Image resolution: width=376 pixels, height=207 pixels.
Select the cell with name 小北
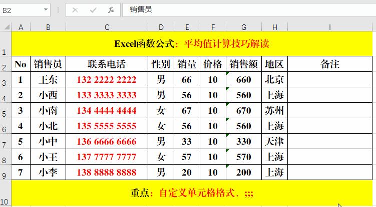click(x=48, y=126)
